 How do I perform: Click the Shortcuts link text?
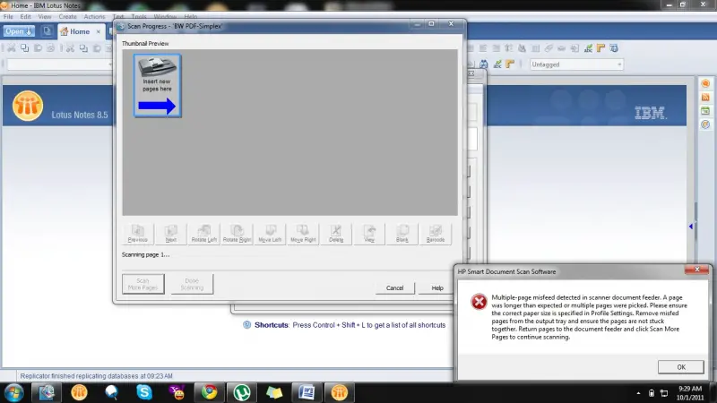click(x=272, y=325)
